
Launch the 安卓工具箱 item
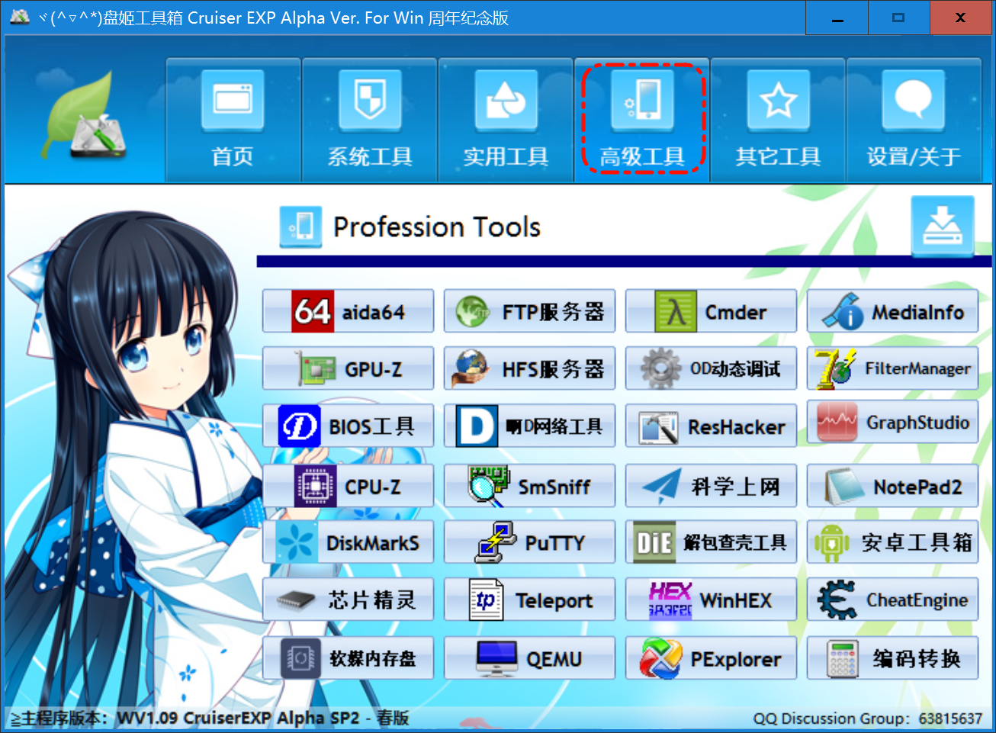tap(892, 542)
